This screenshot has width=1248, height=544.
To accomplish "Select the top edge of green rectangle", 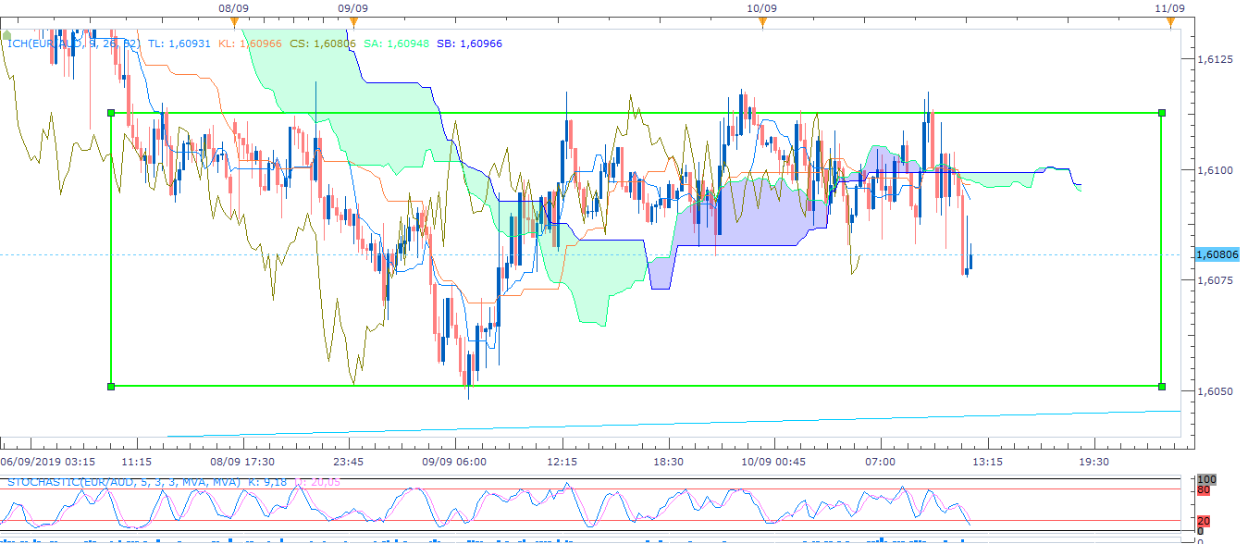I will coord(636,113).
